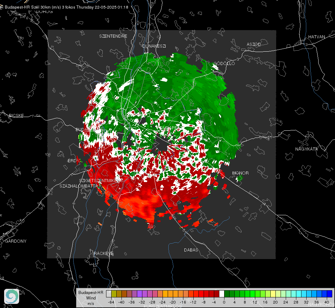Click the DUNAKESZI town label

(154, 46)
